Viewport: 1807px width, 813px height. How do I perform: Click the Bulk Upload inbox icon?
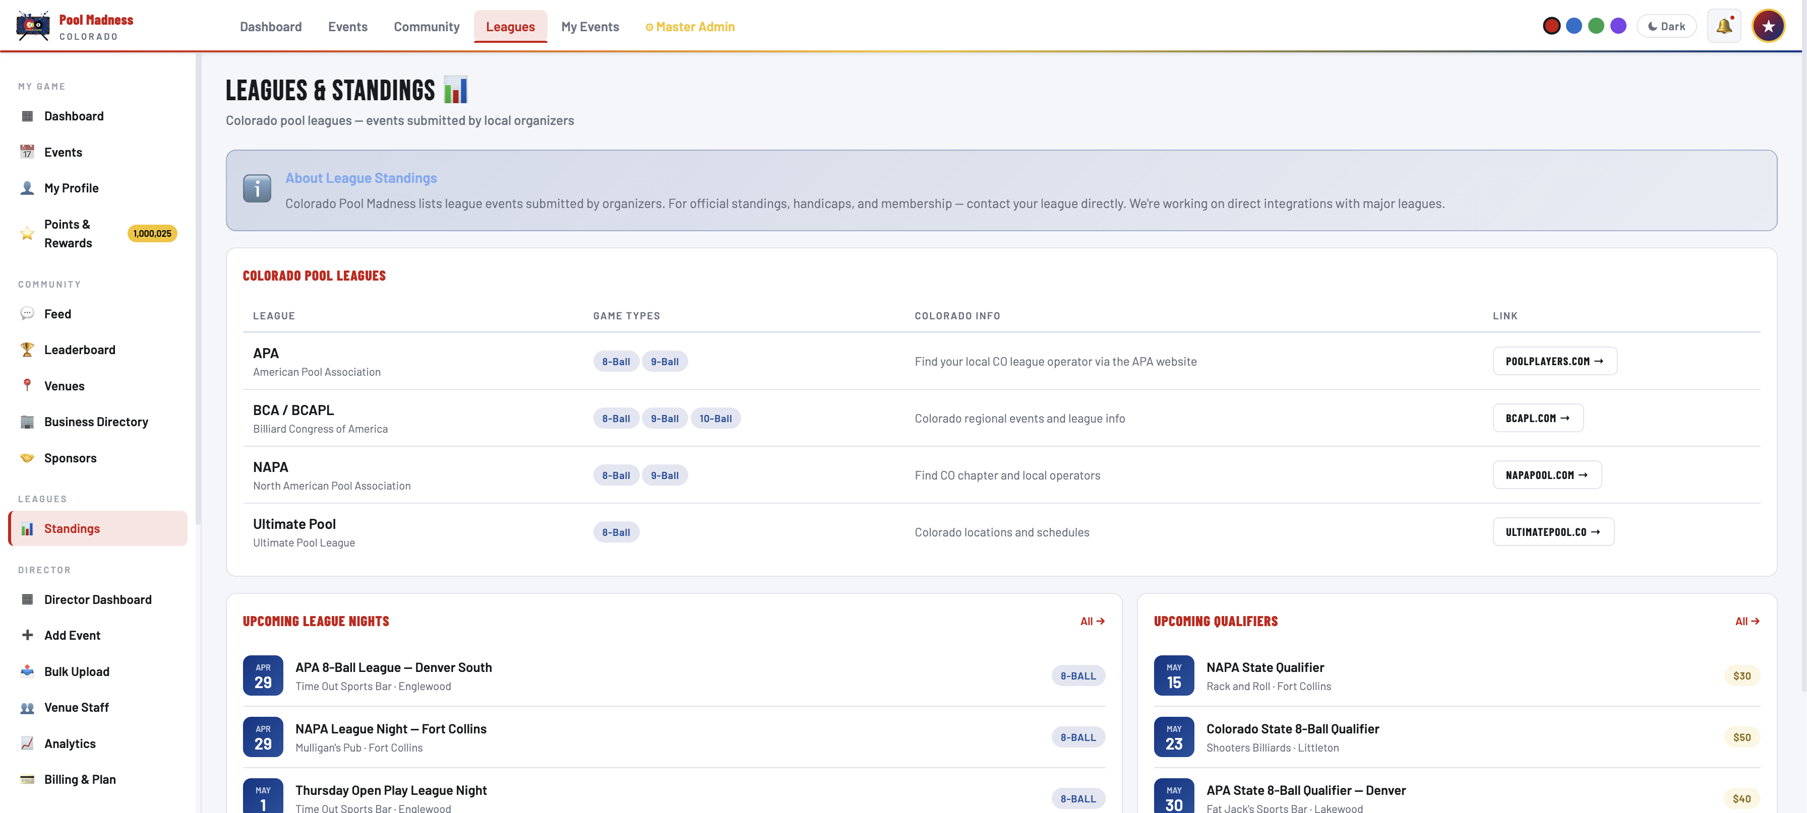click(27, 671)
